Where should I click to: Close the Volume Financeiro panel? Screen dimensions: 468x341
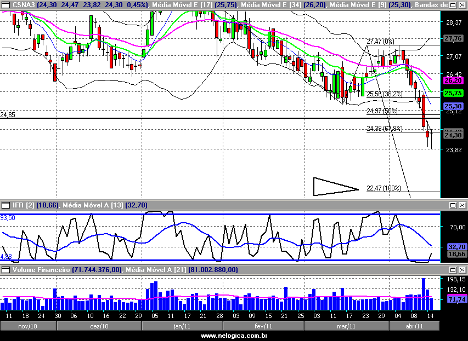pos(462,270)
